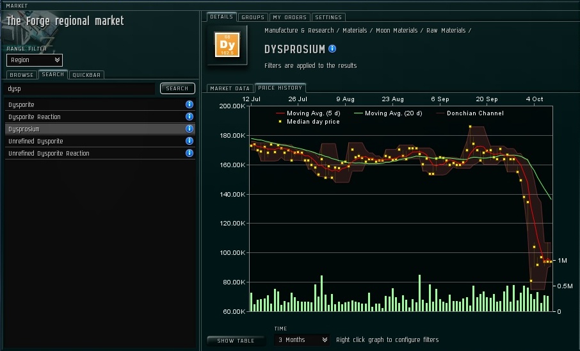Select Unrefined Dysporite Reaction result
Screen dimensions: 580x351
click(x=99, y=153)
